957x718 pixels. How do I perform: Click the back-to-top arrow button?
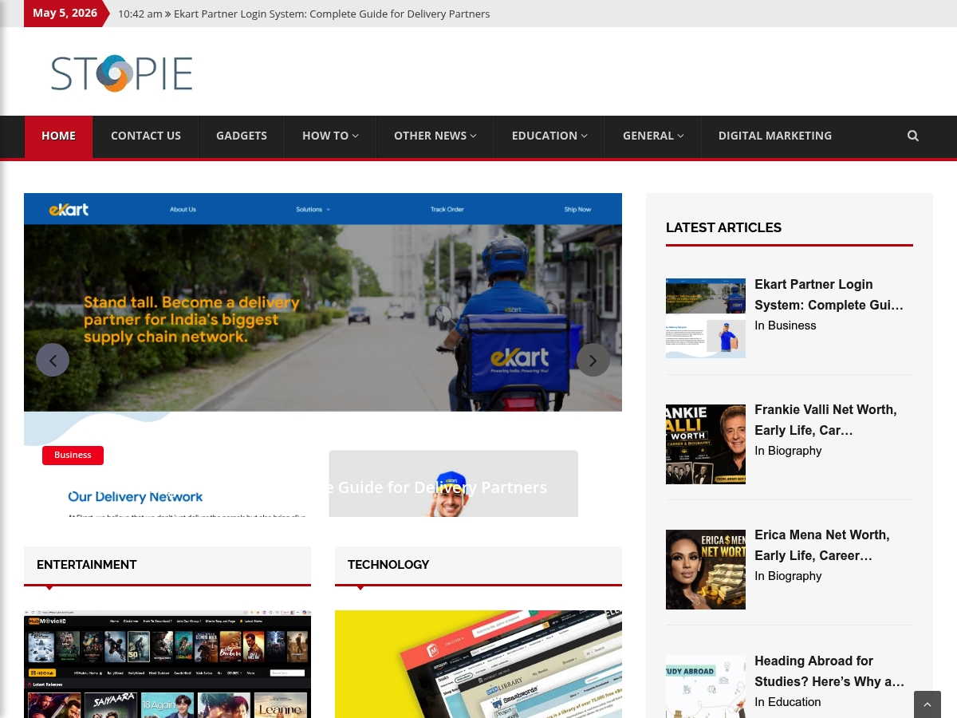(x=927, y=704)
